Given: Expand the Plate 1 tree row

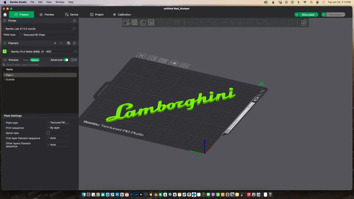Looking at the screenshot, I should click(5, 75).
